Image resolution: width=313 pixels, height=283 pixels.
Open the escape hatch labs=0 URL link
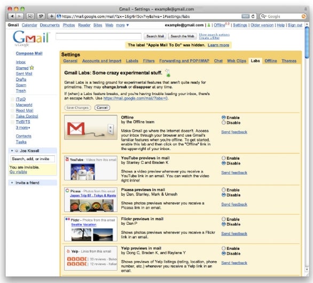coord(136,98)
